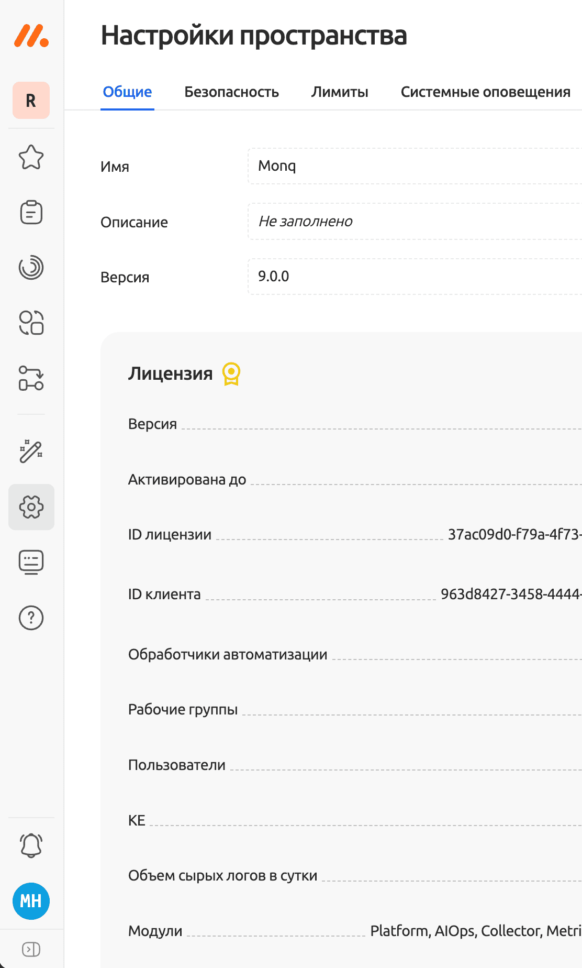Image resolution: width=582 pixels, height=968 pixels.
Task: Open the shapes objects icon in sidebar
Action: (31, 323)
